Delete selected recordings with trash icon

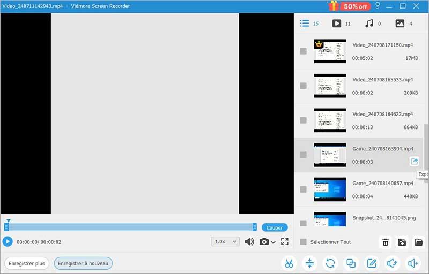pos(385,242)
